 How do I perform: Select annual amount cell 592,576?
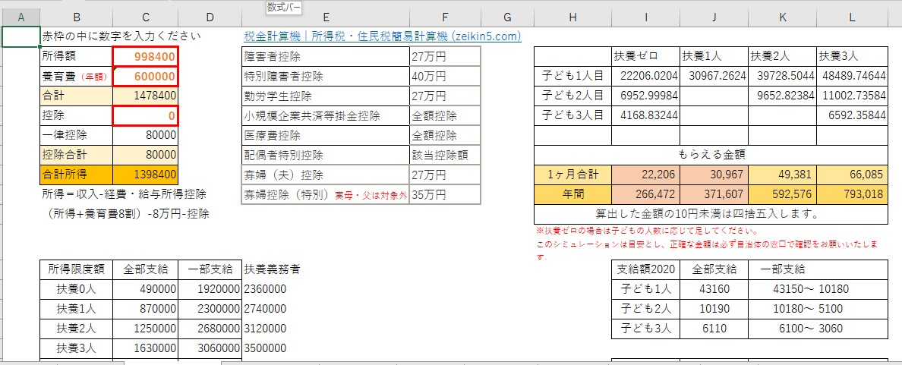click(x=782, y=194)
